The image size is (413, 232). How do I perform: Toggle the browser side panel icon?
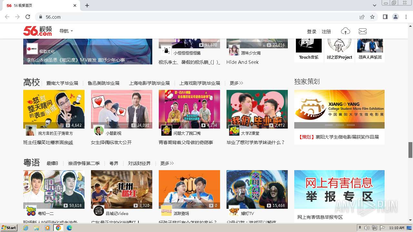[385, 17]
